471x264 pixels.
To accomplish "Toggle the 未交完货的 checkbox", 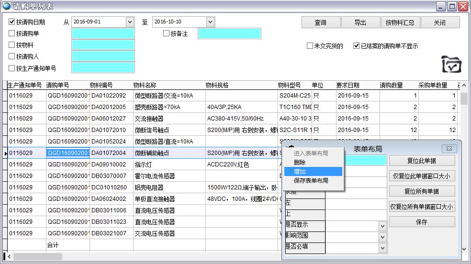I will [x=310, y=46].
